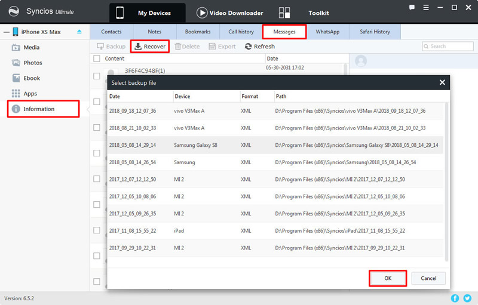This screenshot has width=478, height=305.
Task: Sort by the dialog's Date column header
Action: 140,97
